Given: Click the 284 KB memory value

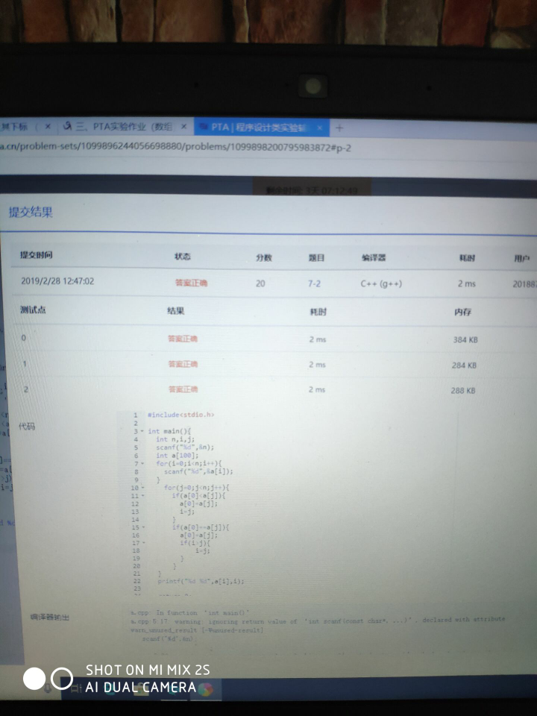Looking at the screenshot, I should click(x=464, y=365).
